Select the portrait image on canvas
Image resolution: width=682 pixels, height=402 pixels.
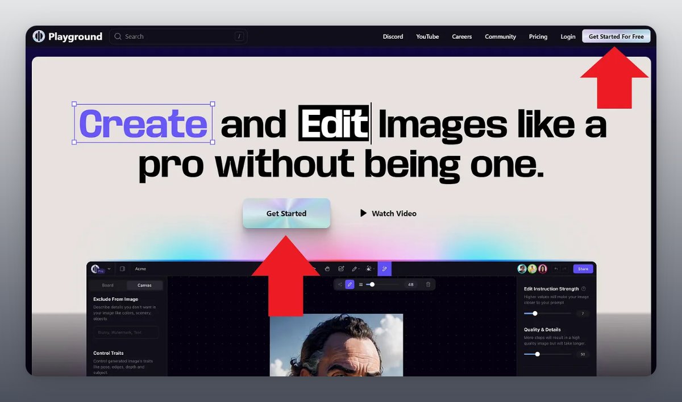336,345
